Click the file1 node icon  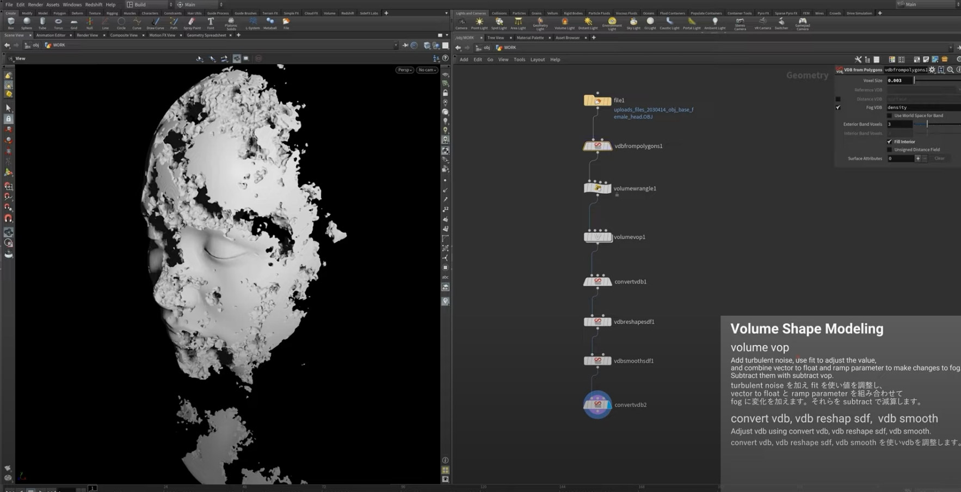pyautogui.click(x=597, y=101)
